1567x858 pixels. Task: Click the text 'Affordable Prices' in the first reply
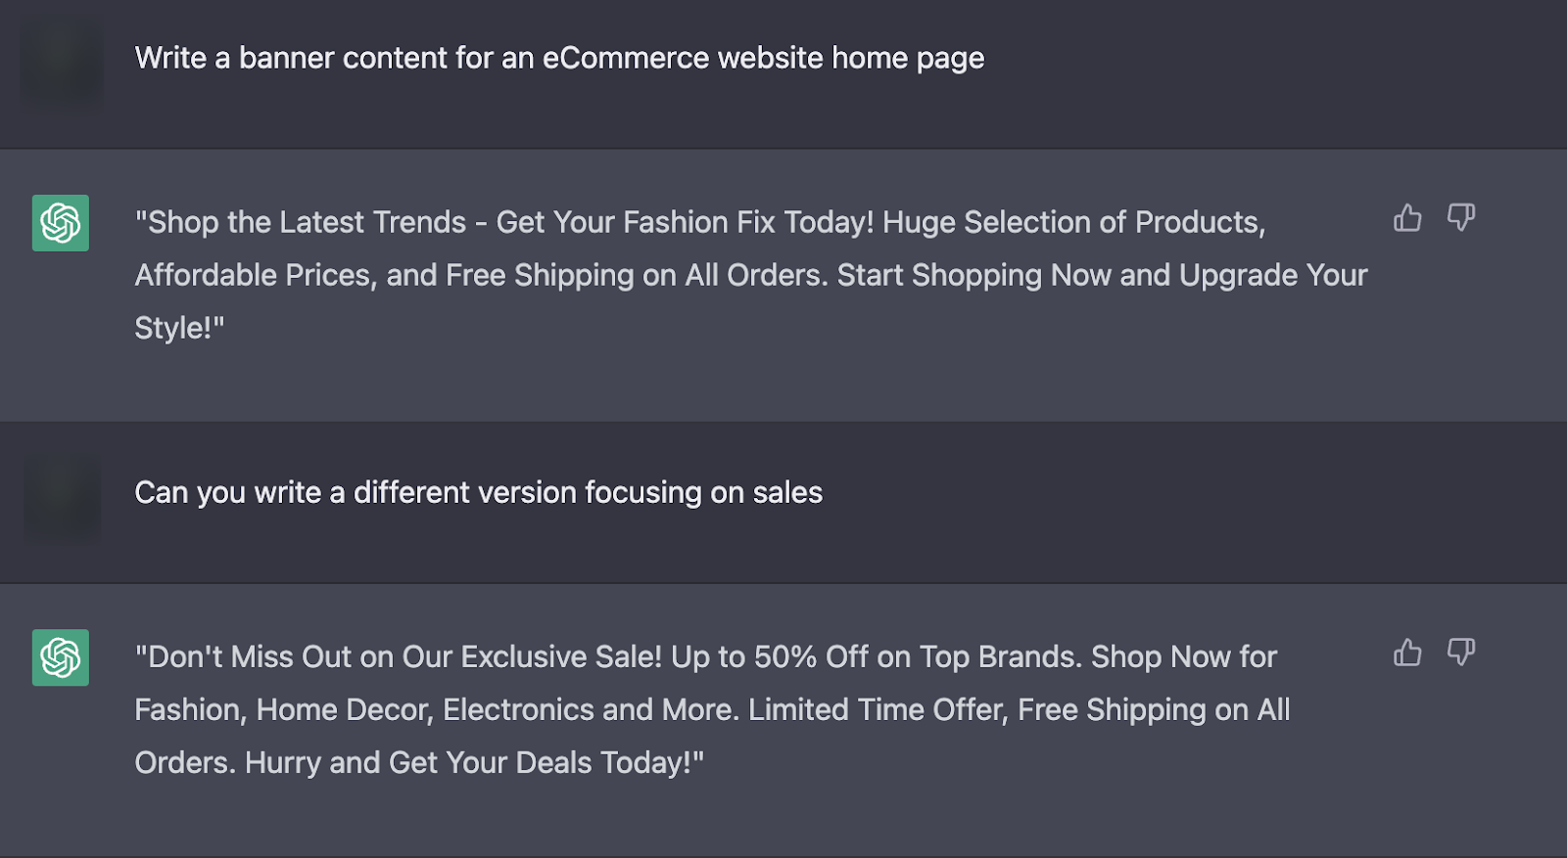(253, 275)
